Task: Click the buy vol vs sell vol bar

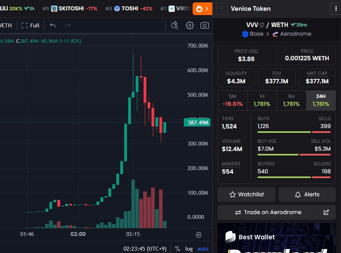Action: point(294,155)
